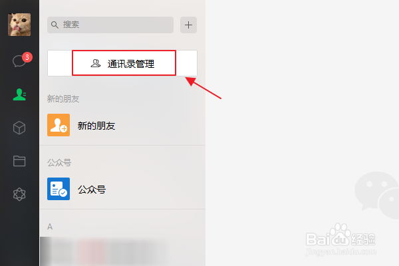The image size is (399, 266).
Task: Open 通讯录管理 contact manager
Action: (122, 63)
